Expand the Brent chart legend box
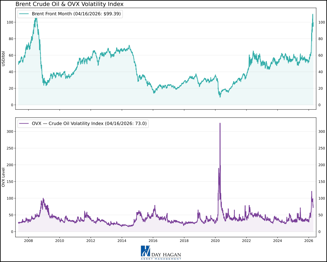Viewport: 327px width, 262px height. [x=69, y=14]
